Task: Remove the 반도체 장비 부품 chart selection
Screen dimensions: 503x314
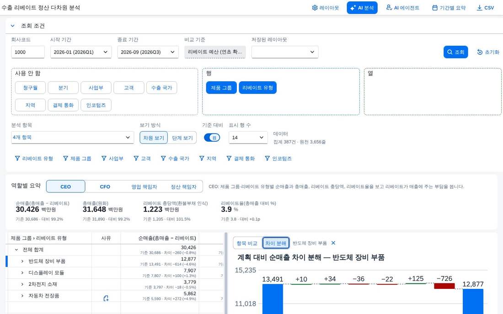Action: coord(333,243)
